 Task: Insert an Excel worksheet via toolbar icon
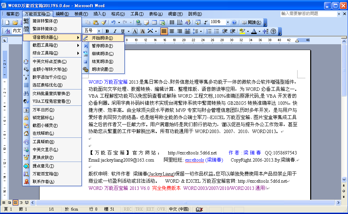coord(162,22)
